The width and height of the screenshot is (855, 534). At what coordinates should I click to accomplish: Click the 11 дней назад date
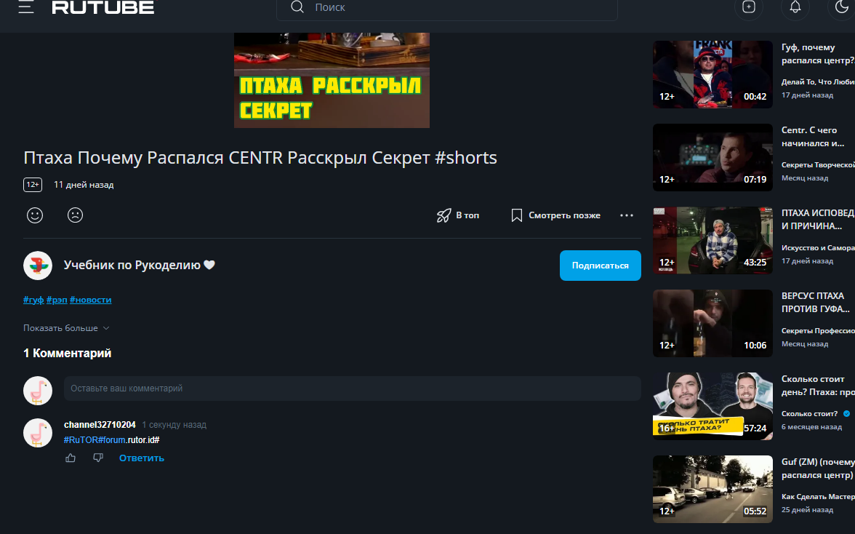(84, 185)
